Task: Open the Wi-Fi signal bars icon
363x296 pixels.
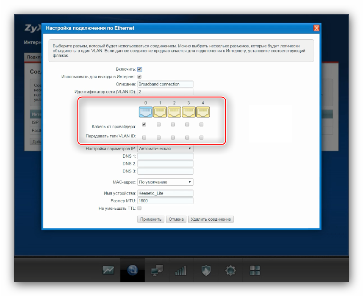Action: (181, 270)
